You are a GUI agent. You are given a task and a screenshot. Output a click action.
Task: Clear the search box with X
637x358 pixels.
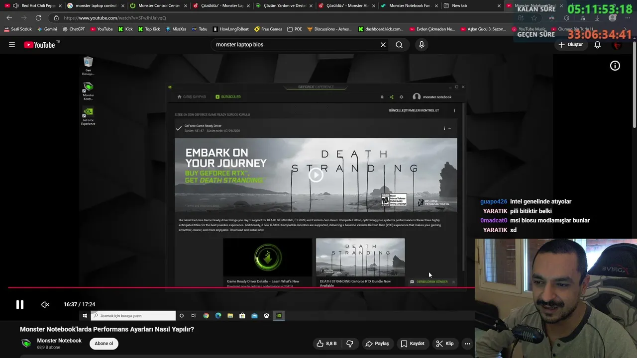[383, 45]
